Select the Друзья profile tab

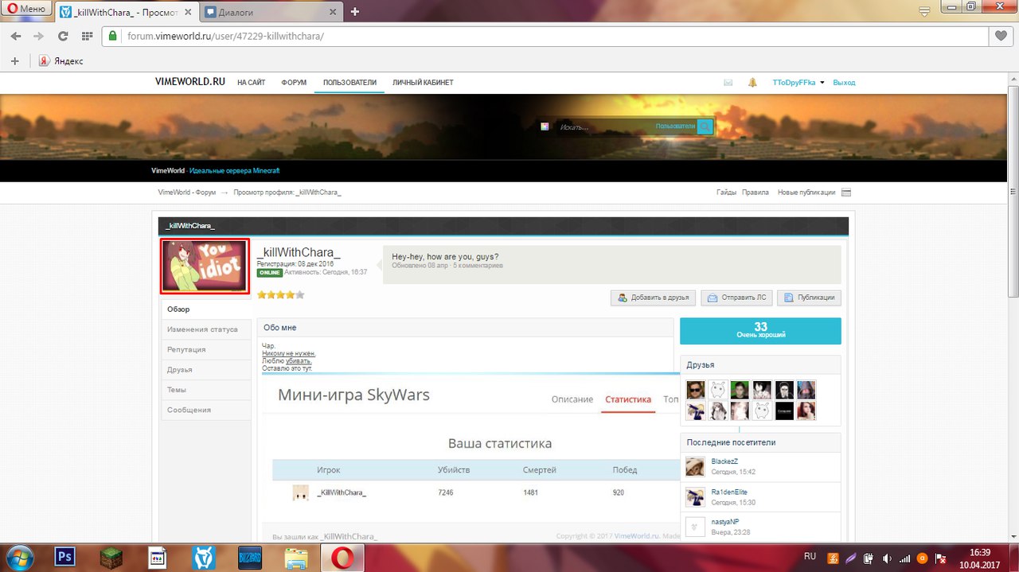(206, 370)
